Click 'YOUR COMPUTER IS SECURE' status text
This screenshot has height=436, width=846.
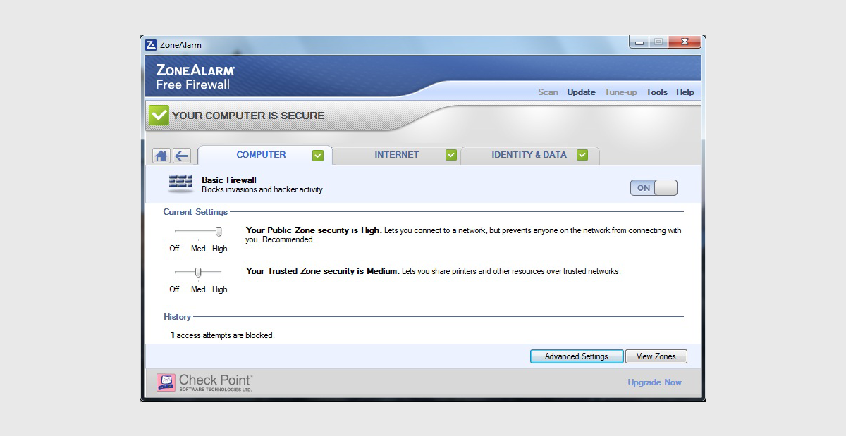[x=248, y=116]
